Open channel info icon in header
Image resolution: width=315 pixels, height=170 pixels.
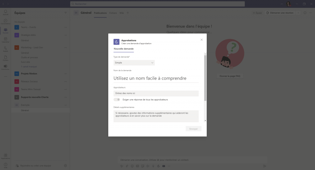click(305, 13)
